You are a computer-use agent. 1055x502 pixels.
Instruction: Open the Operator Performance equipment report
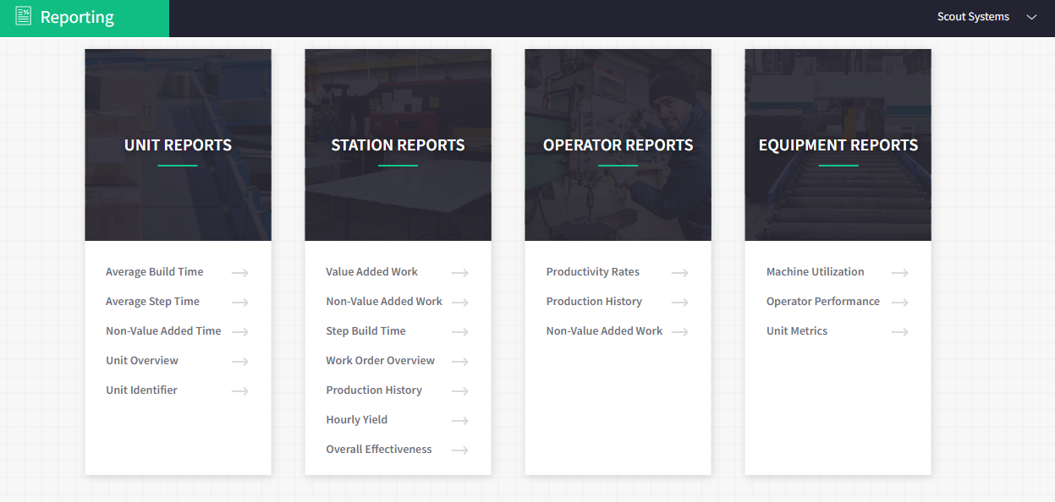(x=823, y=302)
